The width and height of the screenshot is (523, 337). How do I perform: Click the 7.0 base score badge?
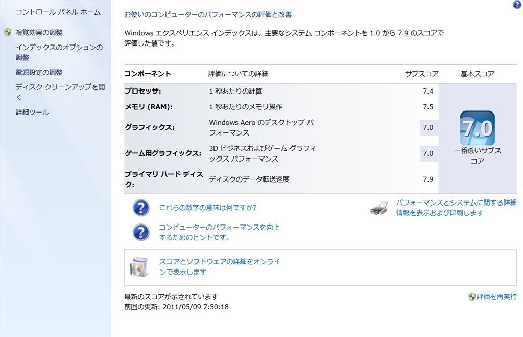(478, 128)
